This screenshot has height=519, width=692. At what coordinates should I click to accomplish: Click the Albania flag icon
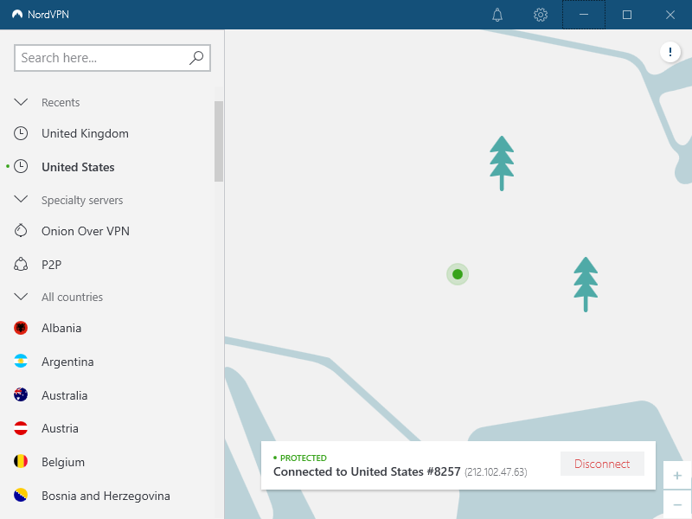click(21, 328)
